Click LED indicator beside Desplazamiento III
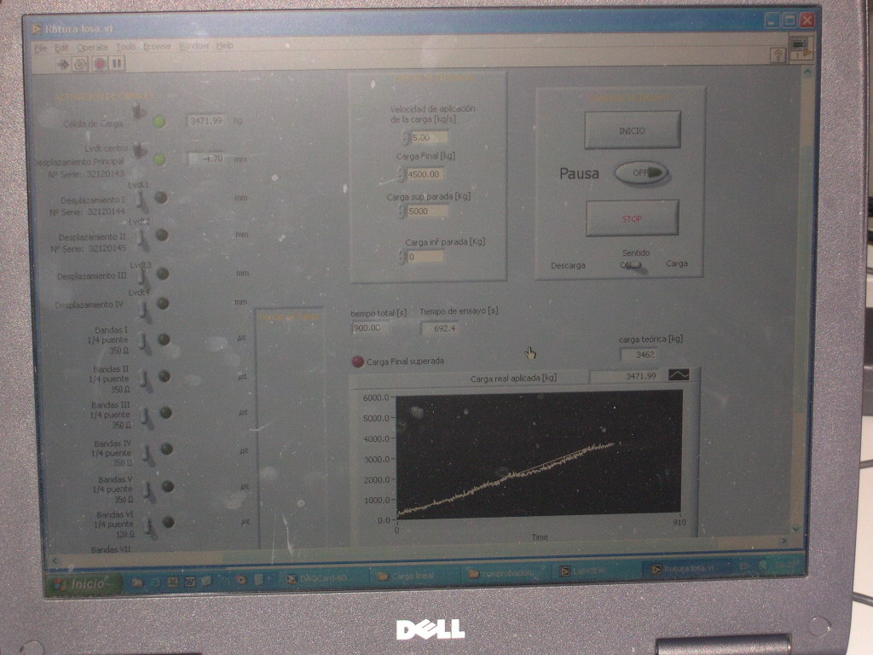 pos(163,274)
